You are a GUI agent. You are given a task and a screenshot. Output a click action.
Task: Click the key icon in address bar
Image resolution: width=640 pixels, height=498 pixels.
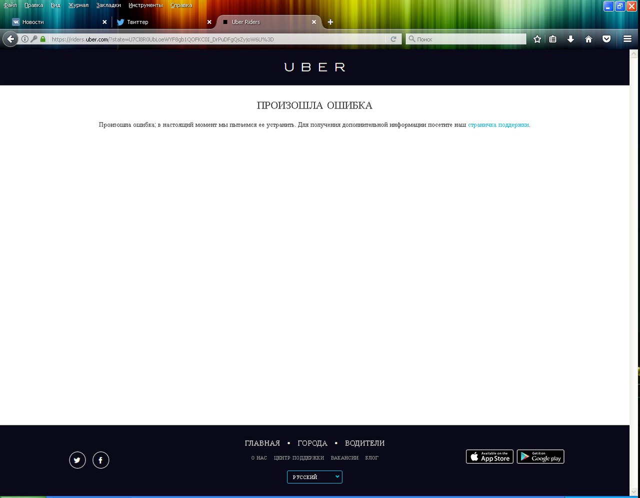coord(33,39)
